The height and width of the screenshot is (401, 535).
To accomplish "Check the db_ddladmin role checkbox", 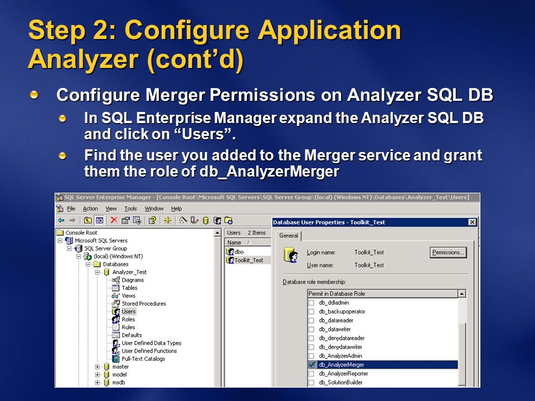I will [311, 303].
